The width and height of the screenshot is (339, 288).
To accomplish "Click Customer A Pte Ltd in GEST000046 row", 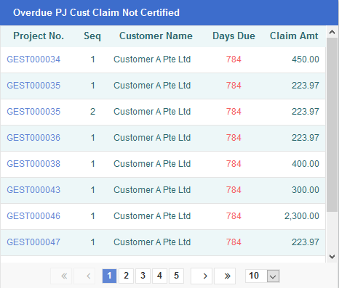I will tap(152, 216).
